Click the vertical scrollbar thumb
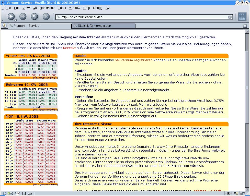Image resolution: width=250 pixels, height=196 pixels. [247, 87]
